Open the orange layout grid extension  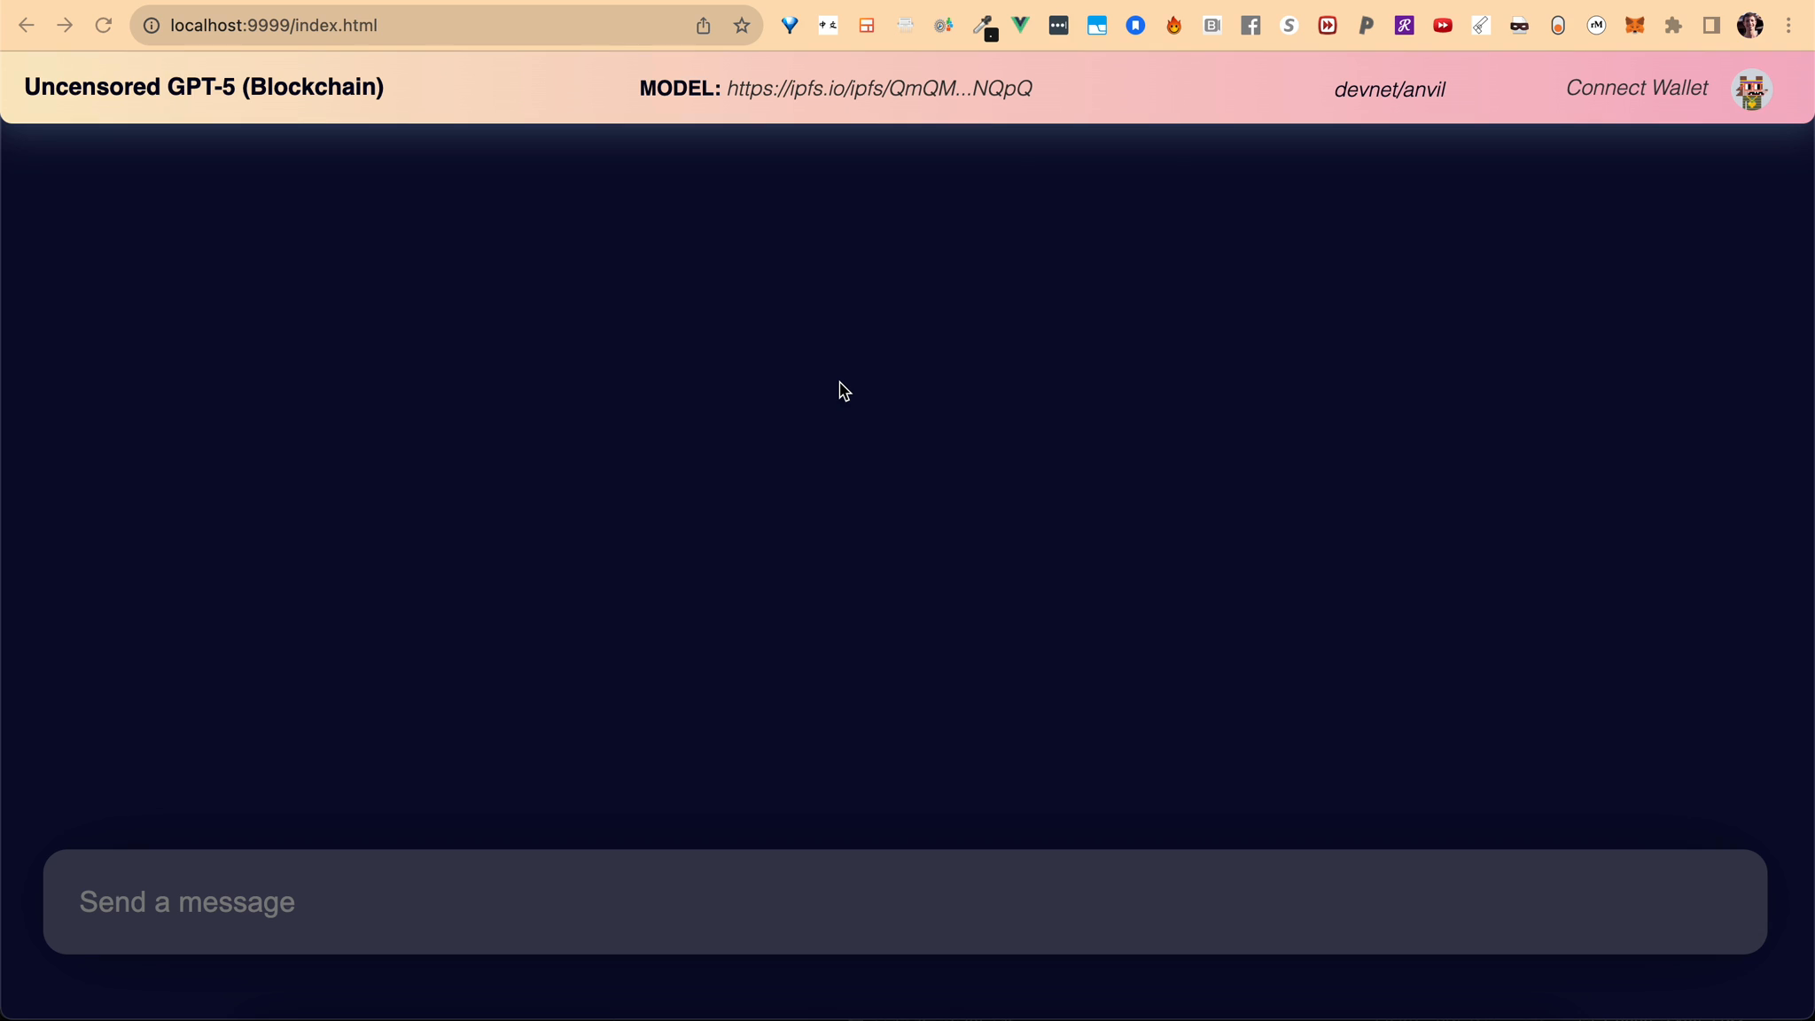tap(867, 26)
